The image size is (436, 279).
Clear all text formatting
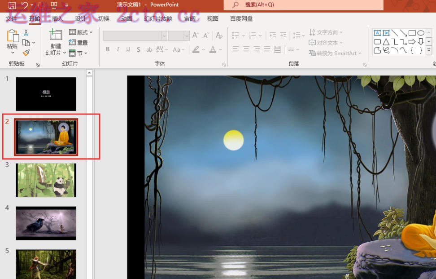pyautogui.click(x=219, y=35)
